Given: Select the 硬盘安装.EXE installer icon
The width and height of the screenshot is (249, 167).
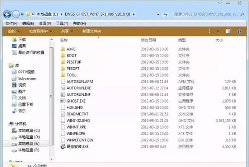Looking at the screenshot, I should (x=63, y=146).
